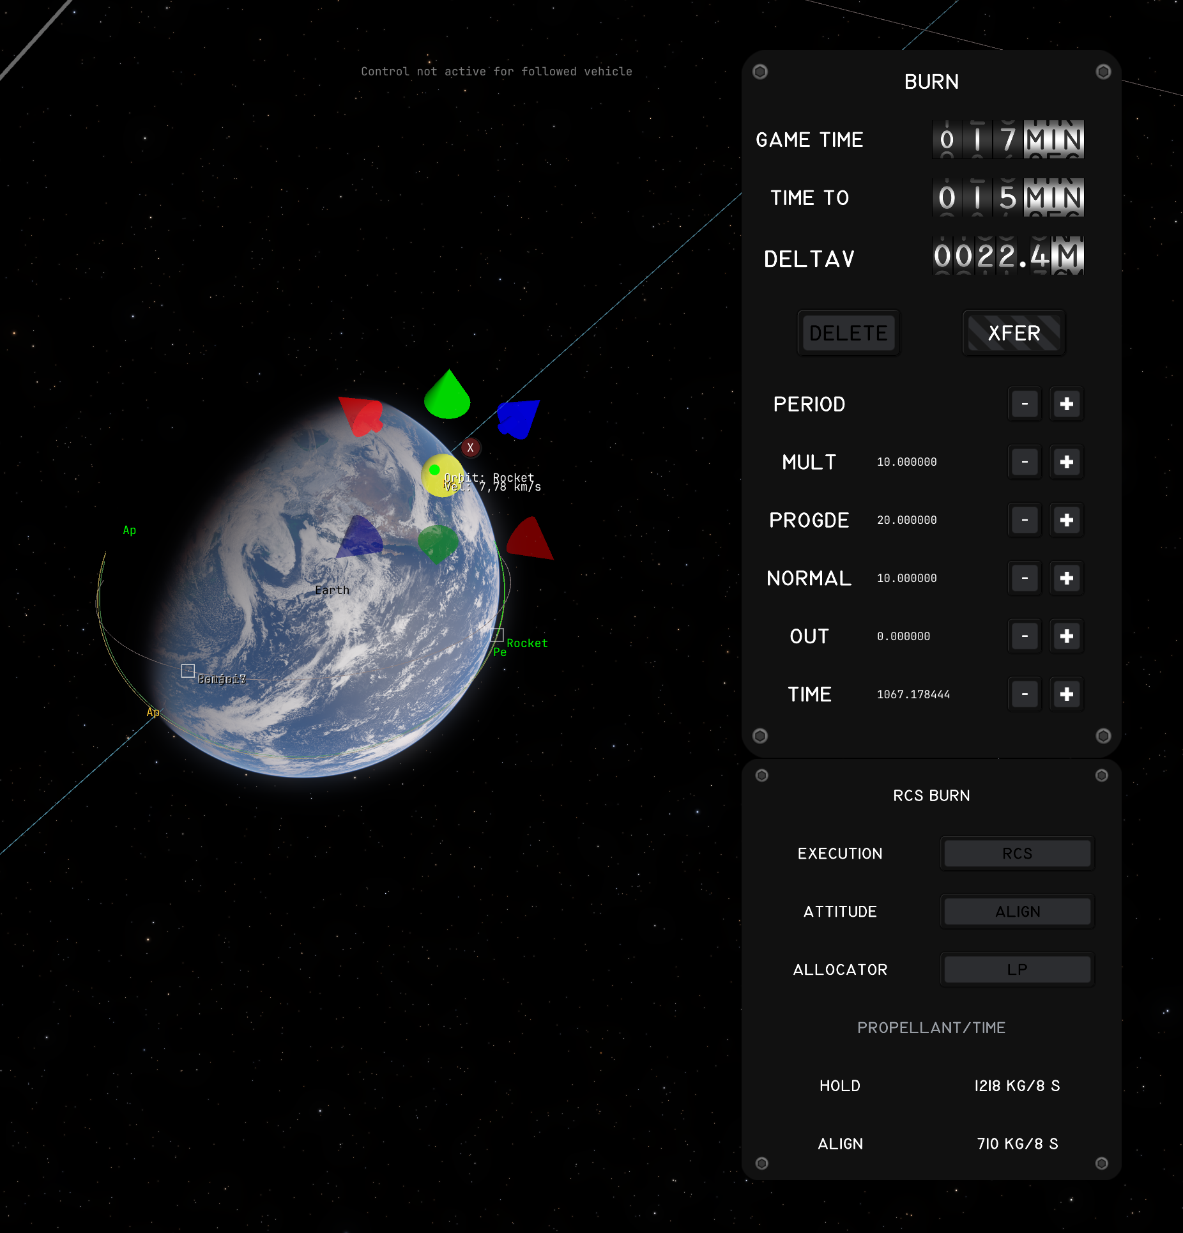Click the PERIOD minus button

click(1025, 404)
